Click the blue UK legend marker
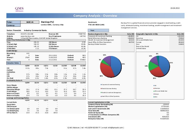 (154, 86)
